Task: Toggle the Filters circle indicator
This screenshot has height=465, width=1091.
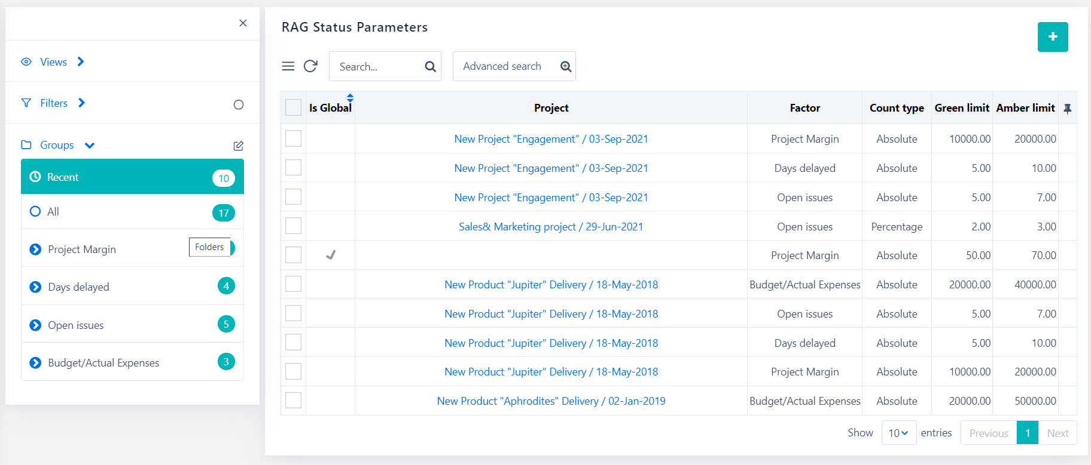Action: (238, 105)
